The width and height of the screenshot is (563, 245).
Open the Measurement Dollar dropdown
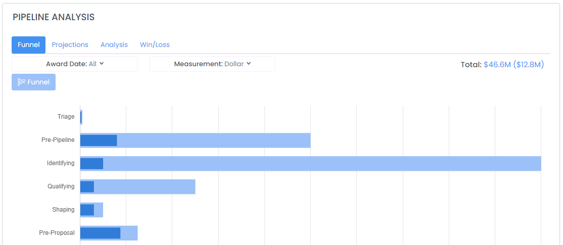pyautogui.click(x=212, y=64)
